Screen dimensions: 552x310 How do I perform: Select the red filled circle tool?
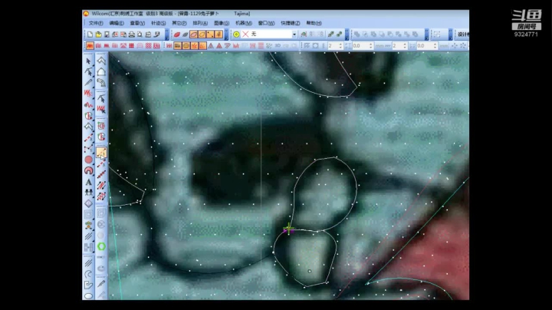point(88,160)
